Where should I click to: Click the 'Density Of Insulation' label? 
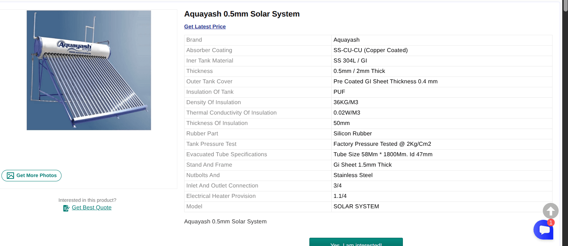213,102
